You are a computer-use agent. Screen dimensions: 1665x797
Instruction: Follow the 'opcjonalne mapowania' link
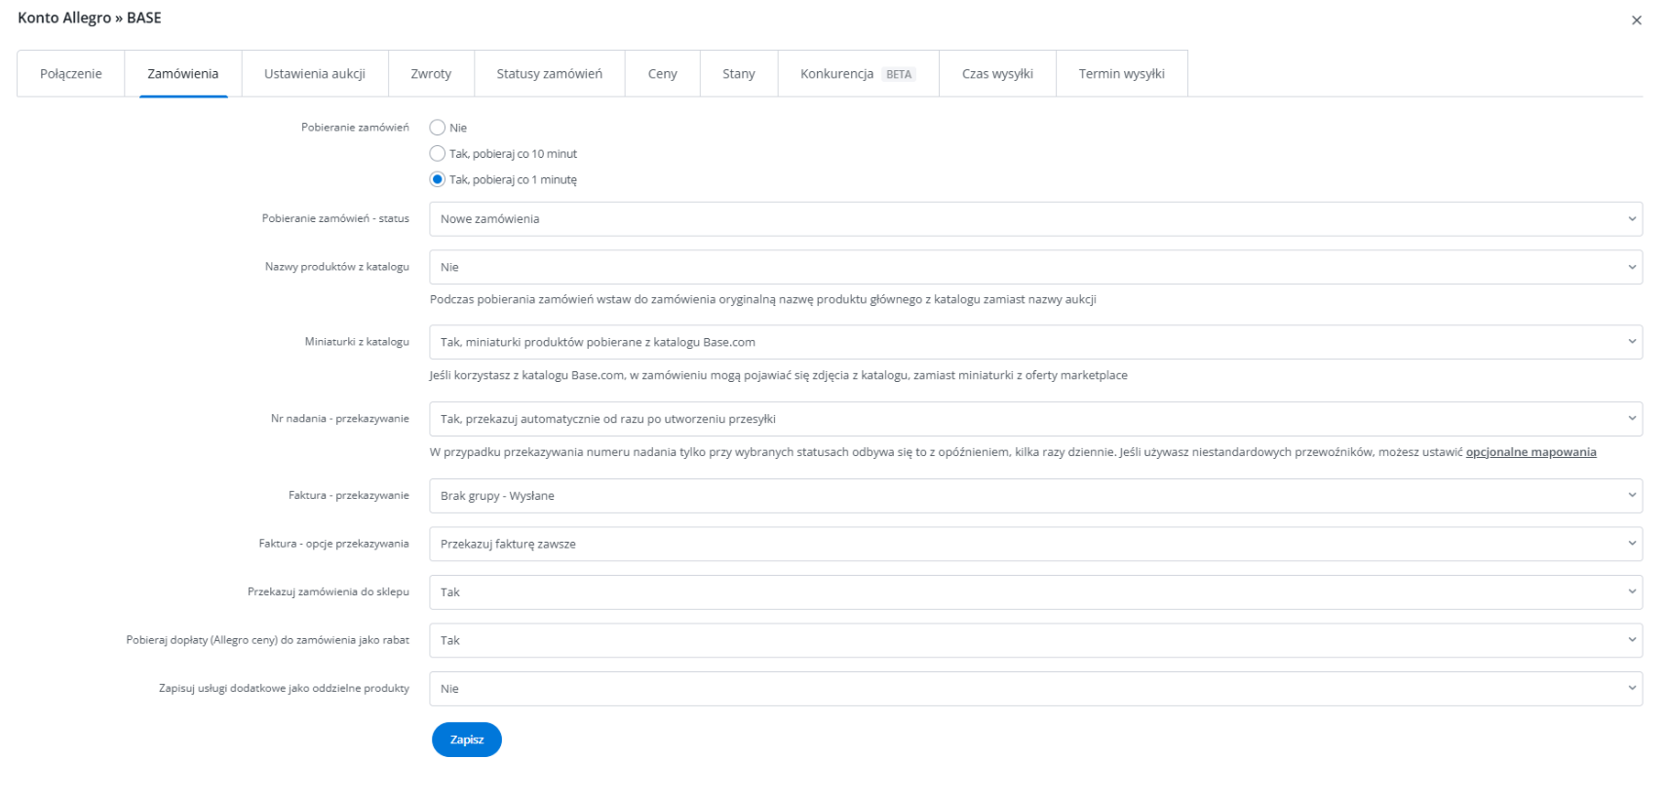pos(1530,452)
